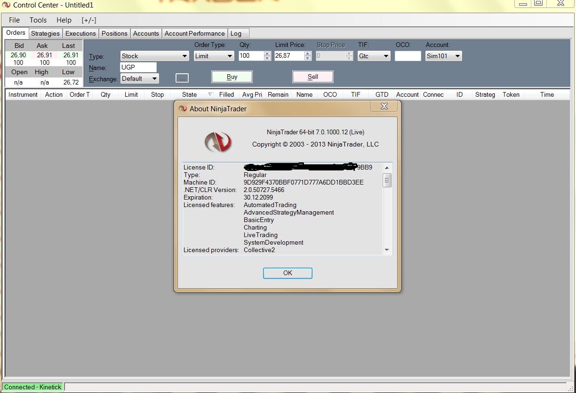Sort by the Action column header
Image resolution: width=576 pixels, height=393 pixels.
click(x=54, y=94)
